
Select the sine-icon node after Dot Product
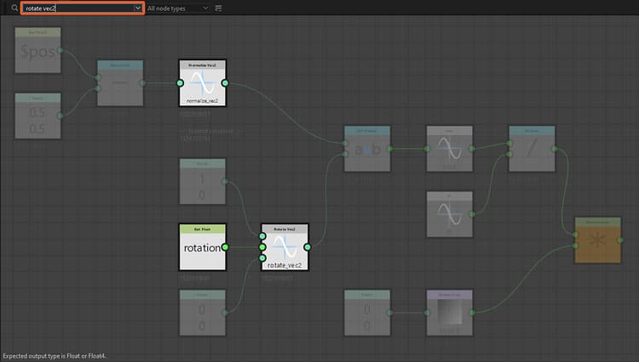point(450,149)
